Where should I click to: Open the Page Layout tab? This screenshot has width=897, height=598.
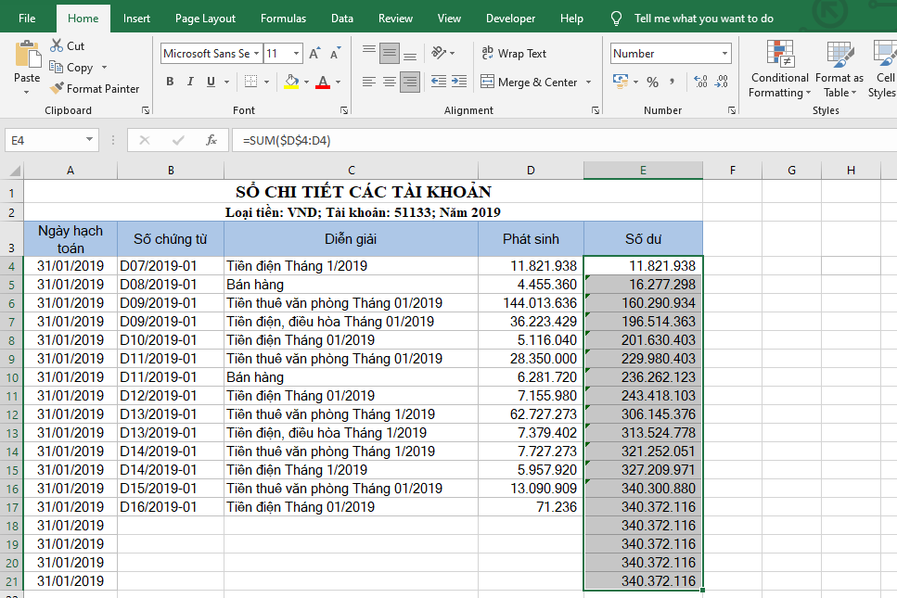click(x=205, y=19)
